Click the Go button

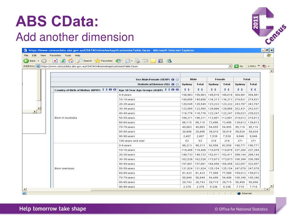pos(238,66)
